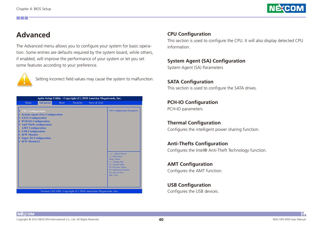322x226 pixels.
Task: Switch to the Boot tab
Action: tap(62, 103)
